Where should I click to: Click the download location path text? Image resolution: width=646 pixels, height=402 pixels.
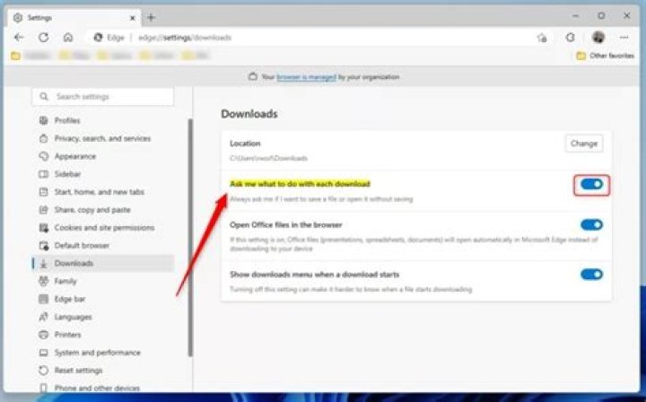tap(268, 158)
